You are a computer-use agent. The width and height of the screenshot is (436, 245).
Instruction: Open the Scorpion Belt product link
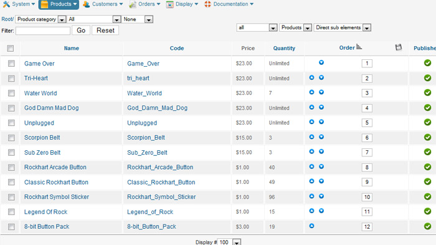tap(42, 138)
